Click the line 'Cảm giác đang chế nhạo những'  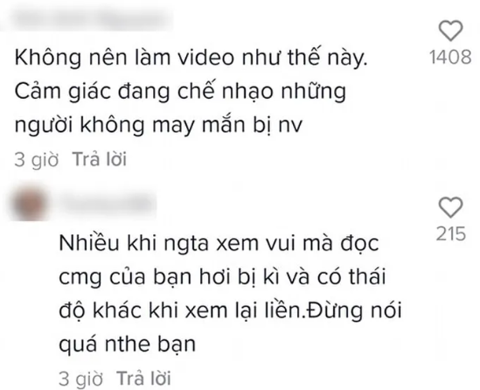tap(180, 92)
